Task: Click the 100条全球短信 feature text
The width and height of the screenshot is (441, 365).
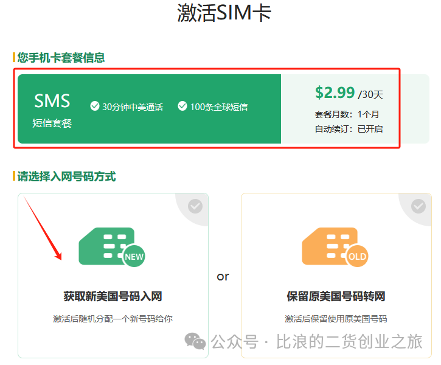Action: click(x=219, y=107)
